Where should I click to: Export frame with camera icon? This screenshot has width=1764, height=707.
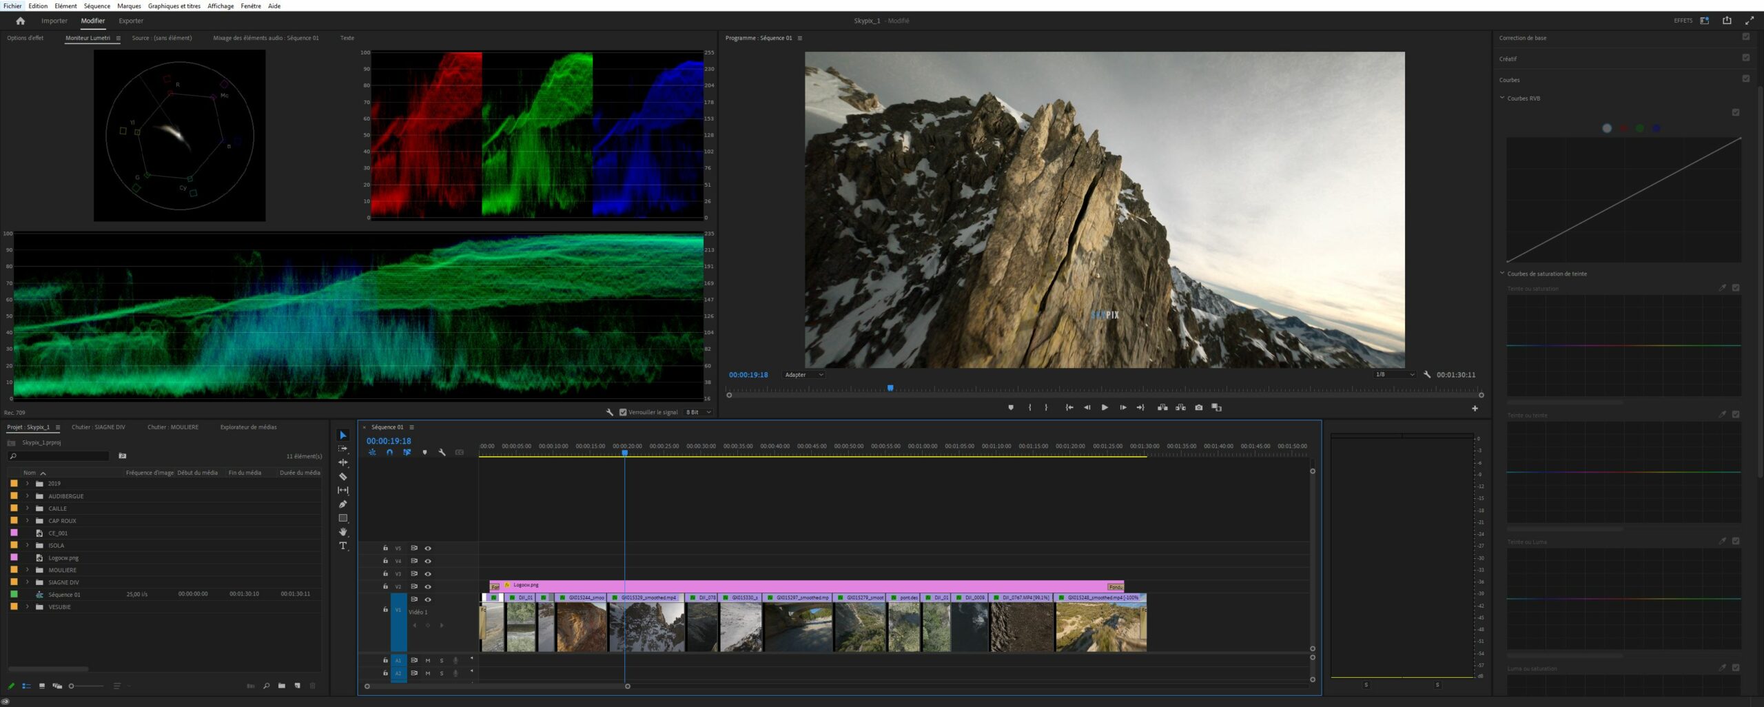tap(1199, 408)
